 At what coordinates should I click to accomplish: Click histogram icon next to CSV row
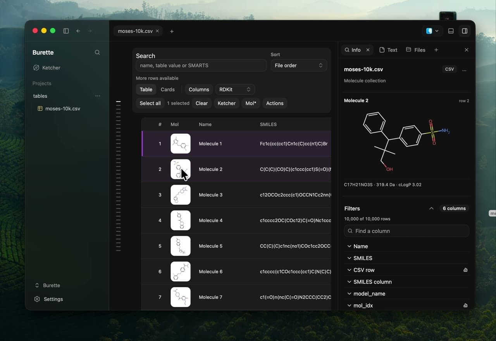[465, 270]
